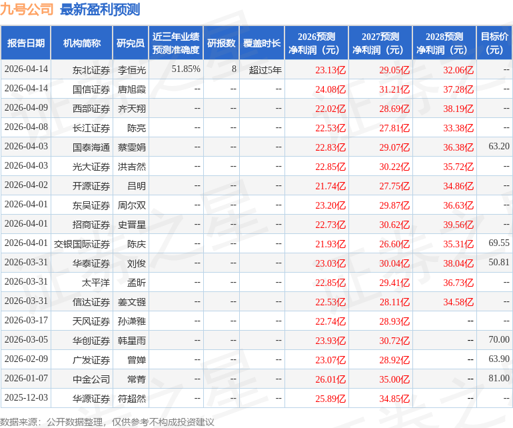Click analyst name 符超然
Image resolution: width=513 pixels, height=428 pixels.
[132, 399]
